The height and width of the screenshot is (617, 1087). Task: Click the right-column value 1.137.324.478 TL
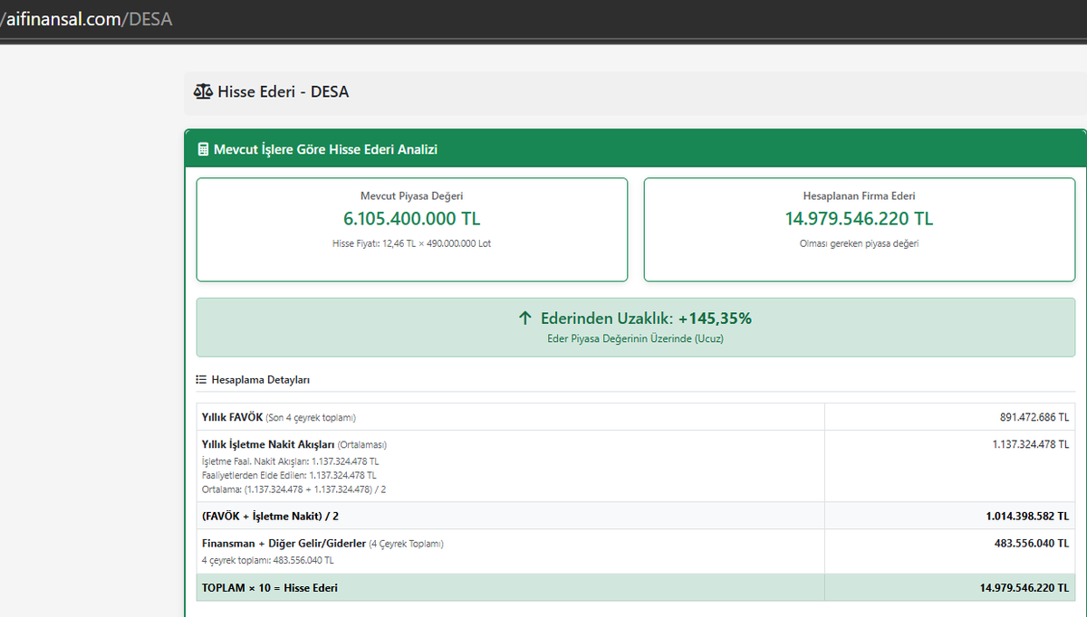(1031, 444)
